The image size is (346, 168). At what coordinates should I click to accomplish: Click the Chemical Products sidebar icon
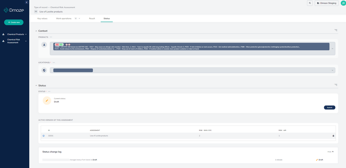3,34
